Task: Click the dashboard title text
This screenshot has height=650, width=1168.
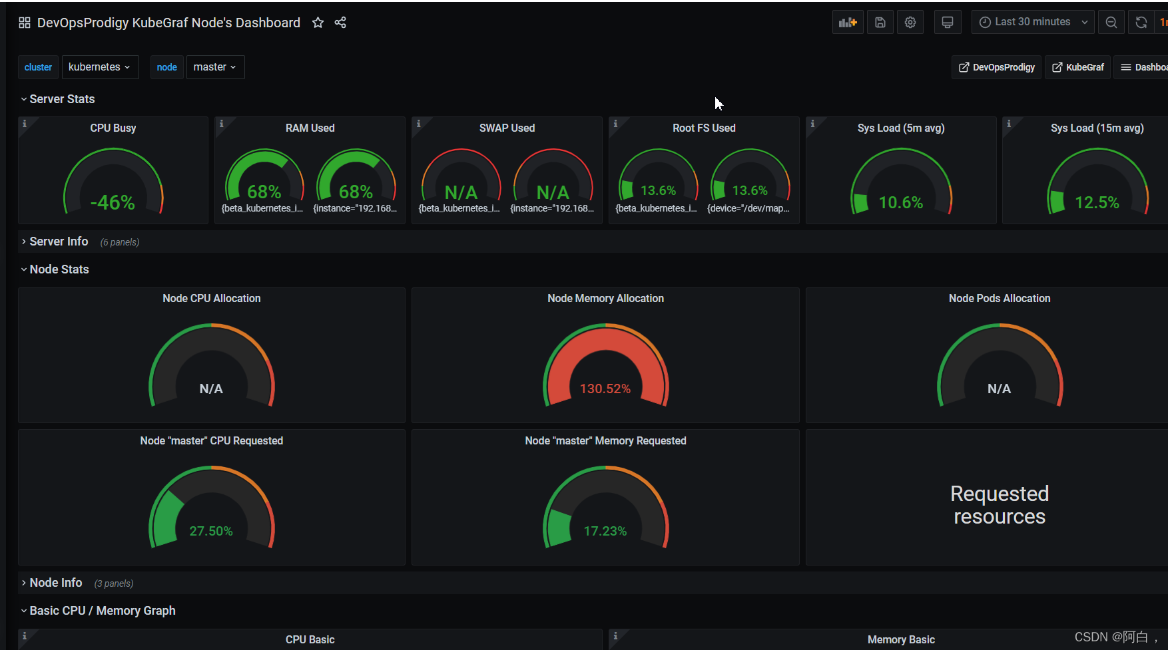Action: (x=168, y=23)
